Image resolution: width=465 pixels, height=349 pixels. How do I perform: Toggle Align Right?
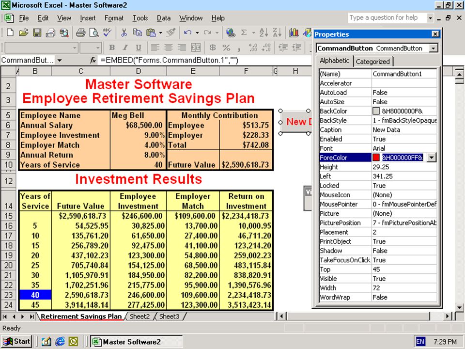182,48
